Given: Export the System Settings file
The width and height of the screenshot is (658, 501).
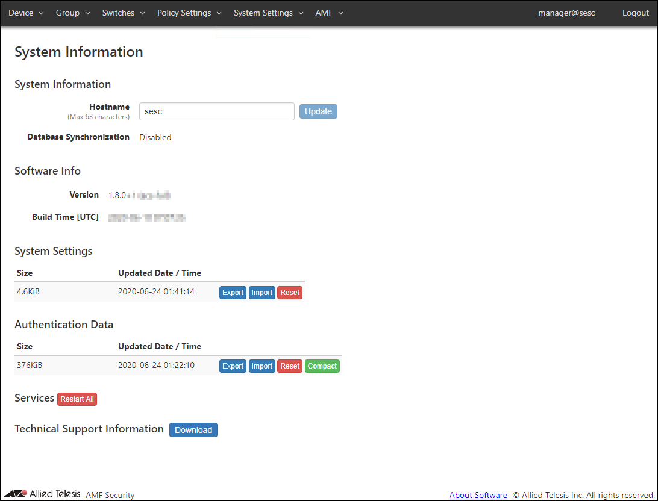Looking at the screenshot, I should [x=233, y=293].
